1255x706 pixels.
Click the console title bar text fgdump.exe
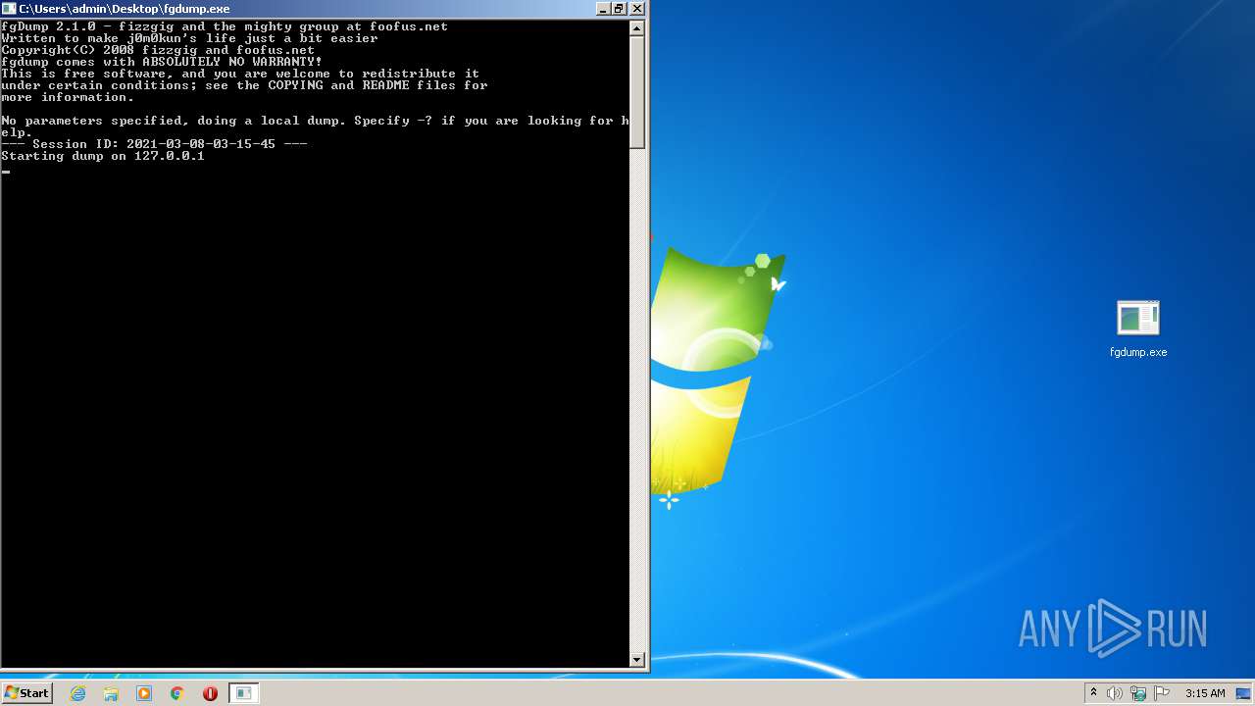(x=125, y=9)
